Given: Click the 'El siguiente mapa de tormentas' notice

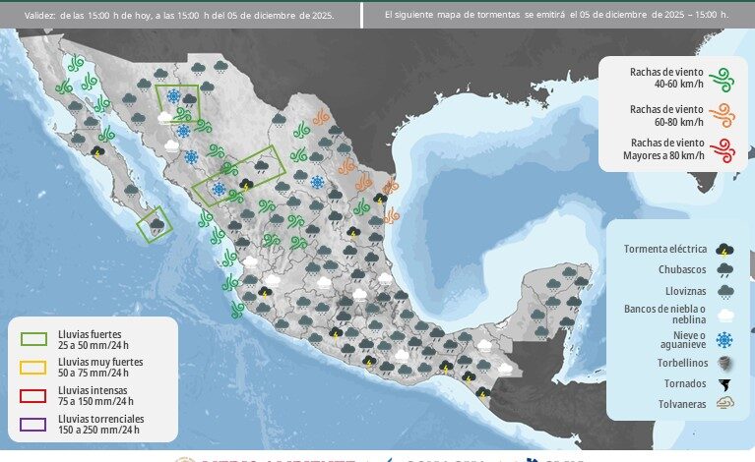Looking at the screenshot, I should pos(556,16).
